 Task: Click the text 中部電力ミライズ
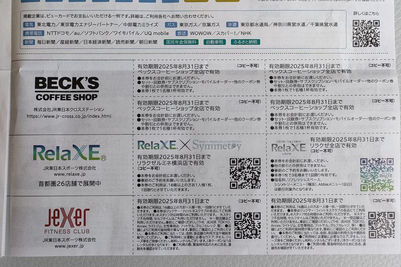(x=141, y=24)
